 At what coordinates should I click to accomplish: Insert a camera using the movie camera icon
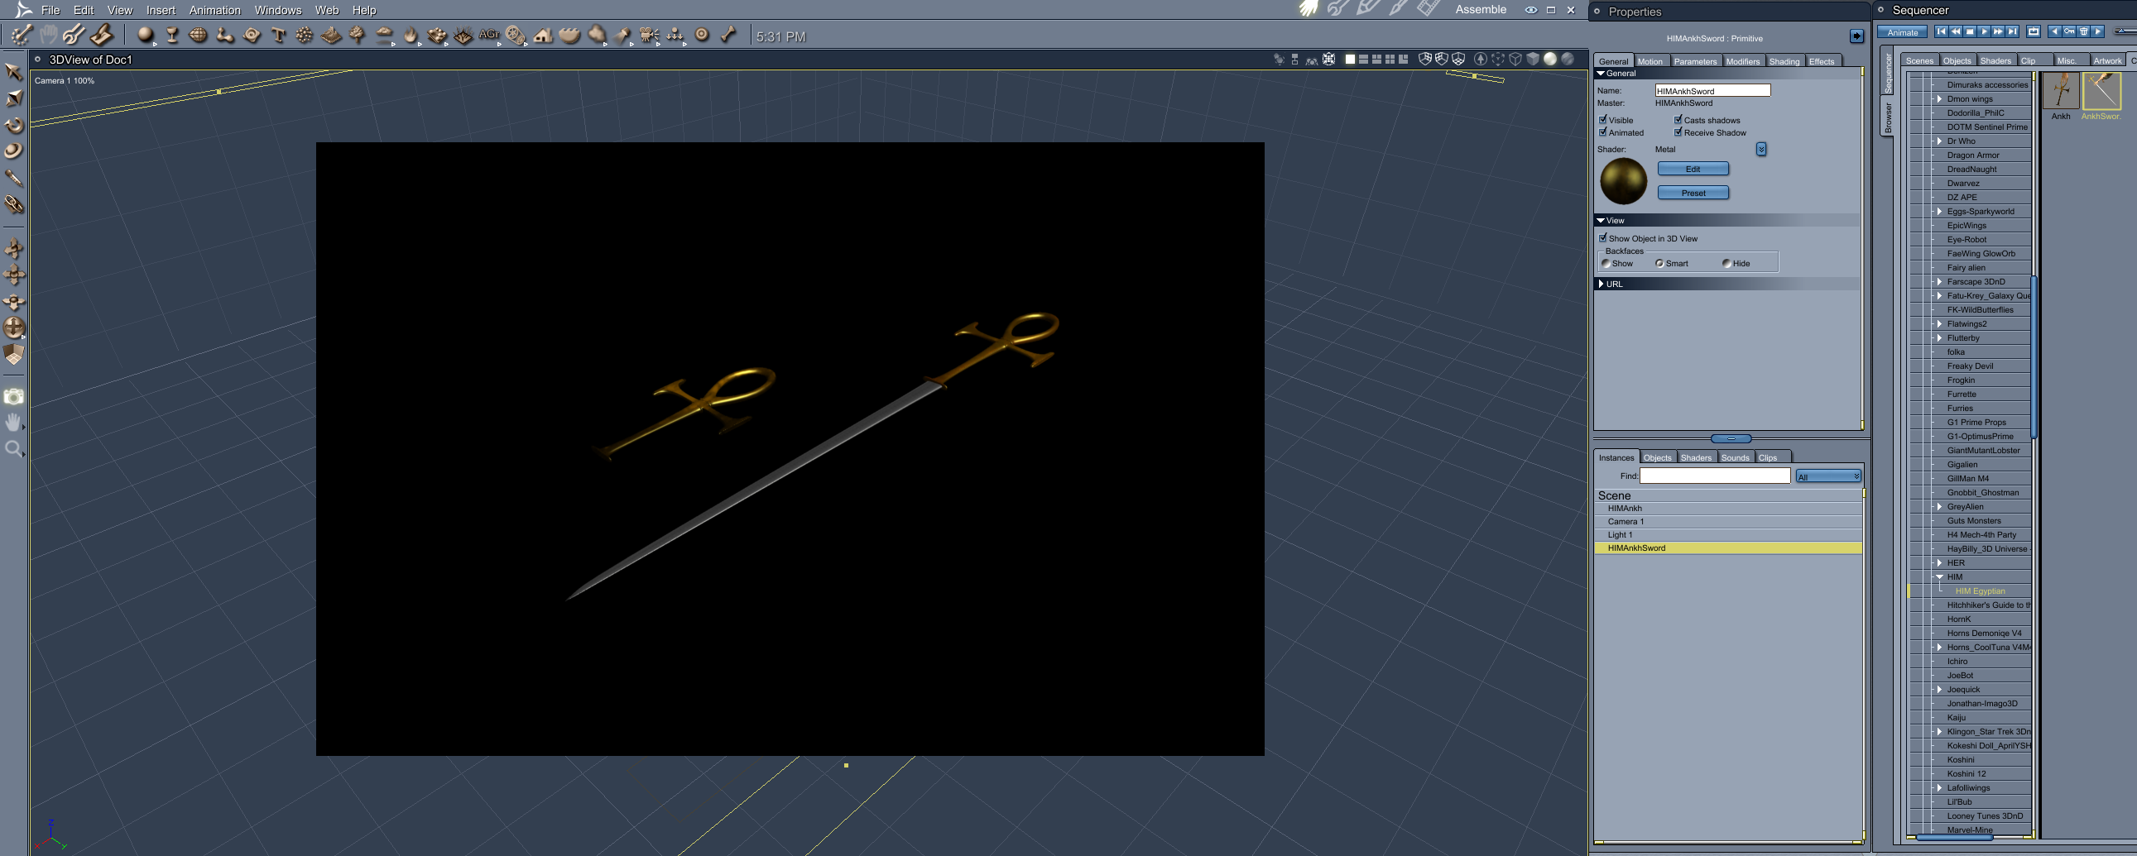(x=650, y=35)
